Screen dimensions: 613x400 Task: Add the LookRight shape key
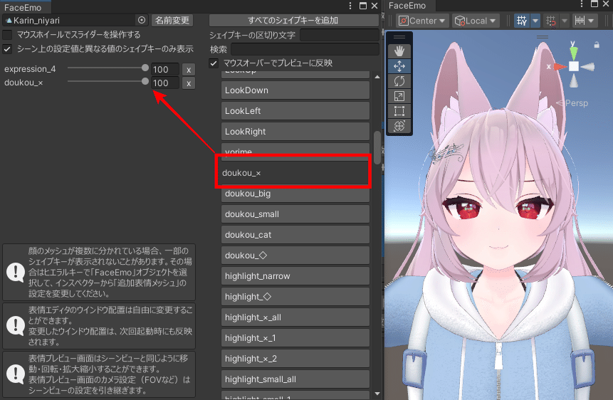click(295, 132)
